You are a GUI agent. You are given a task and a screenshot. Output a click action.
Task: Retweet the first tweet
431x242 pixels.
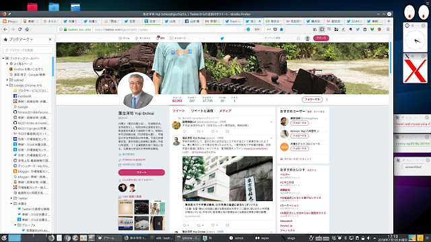[x=199, y=131]
